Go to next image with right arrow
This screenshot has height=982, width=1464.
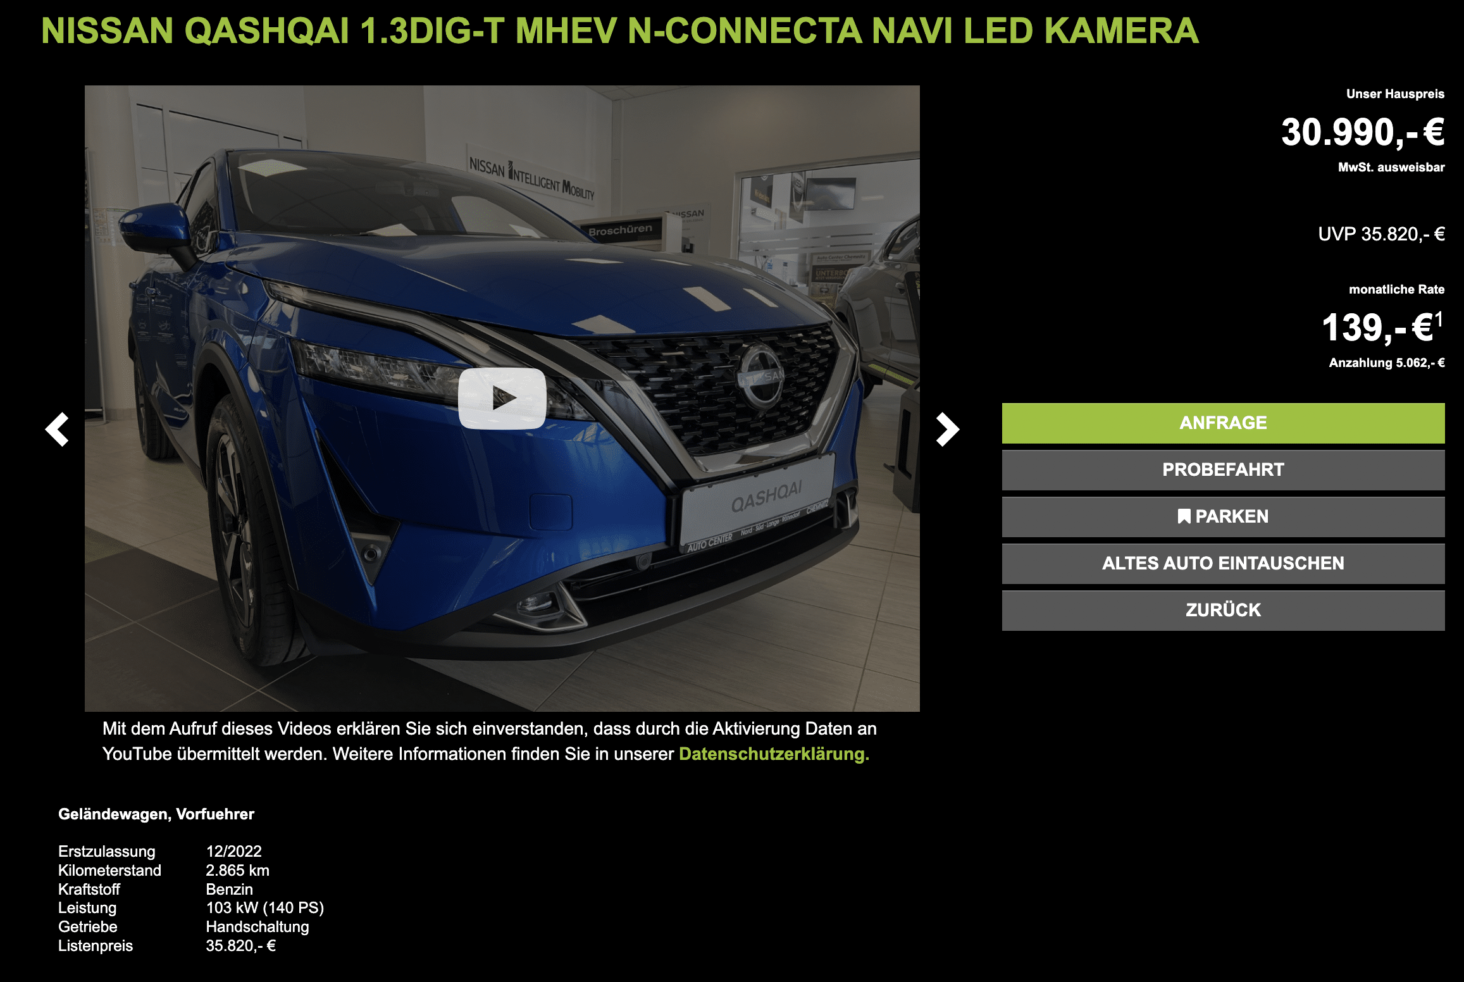(x=947, y=430)
